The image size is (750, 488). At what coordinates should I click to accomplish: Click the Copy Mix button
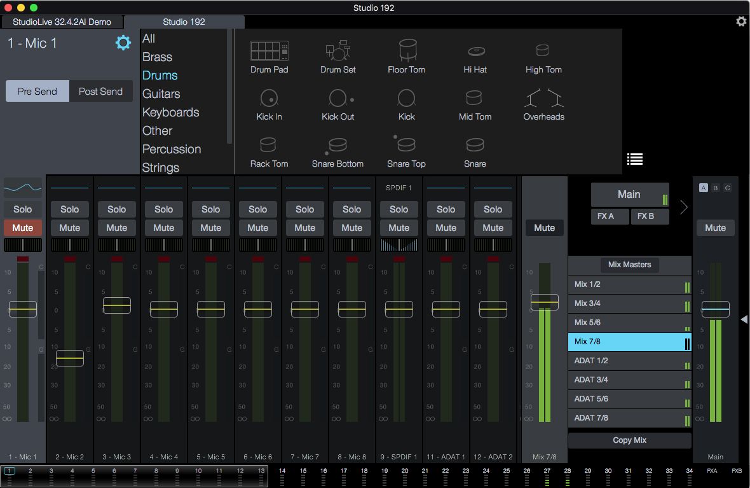tap(629, 440)
